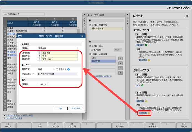
Task: Select column header B in the grid
Action: (55, 19)
